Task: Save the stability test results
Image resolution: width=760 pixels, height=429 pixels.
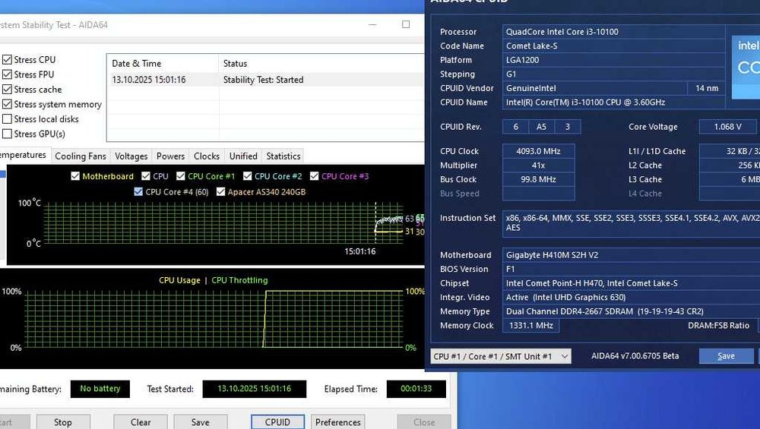Action: coord(200,422)
